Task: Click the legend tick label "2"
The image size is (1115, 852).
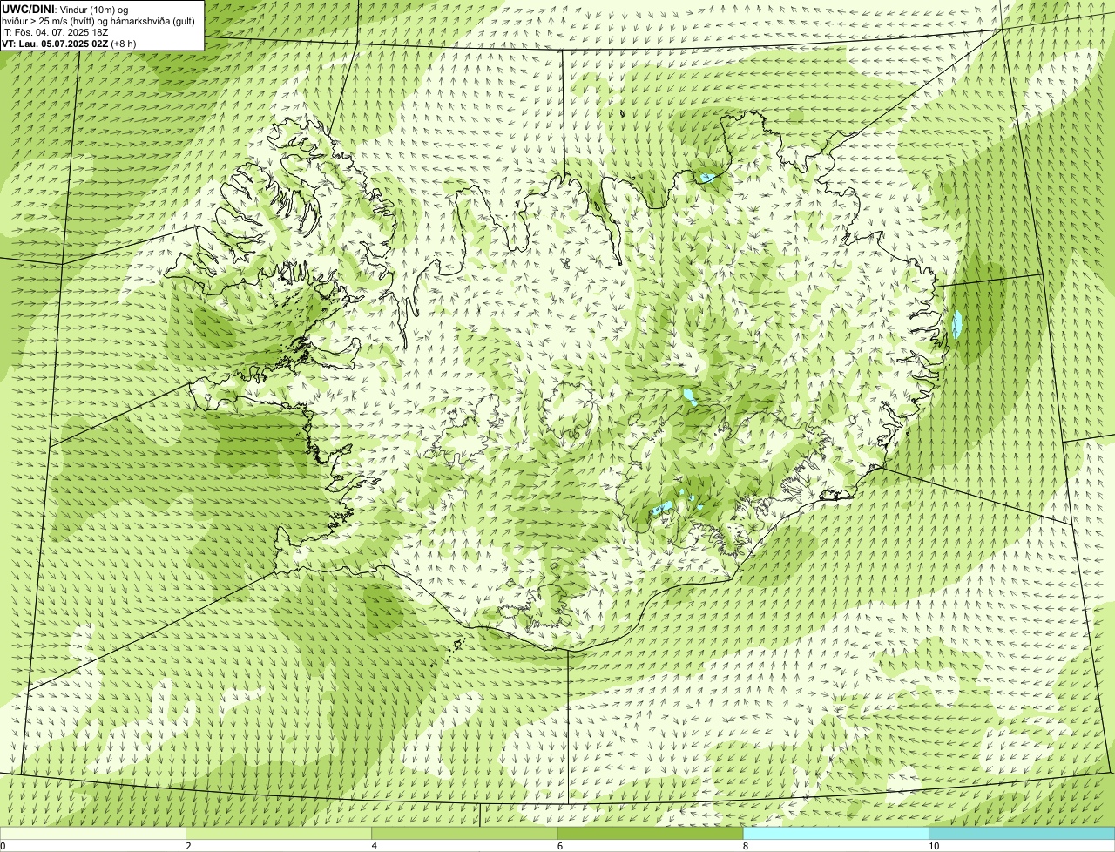Action: coord(188,846)
